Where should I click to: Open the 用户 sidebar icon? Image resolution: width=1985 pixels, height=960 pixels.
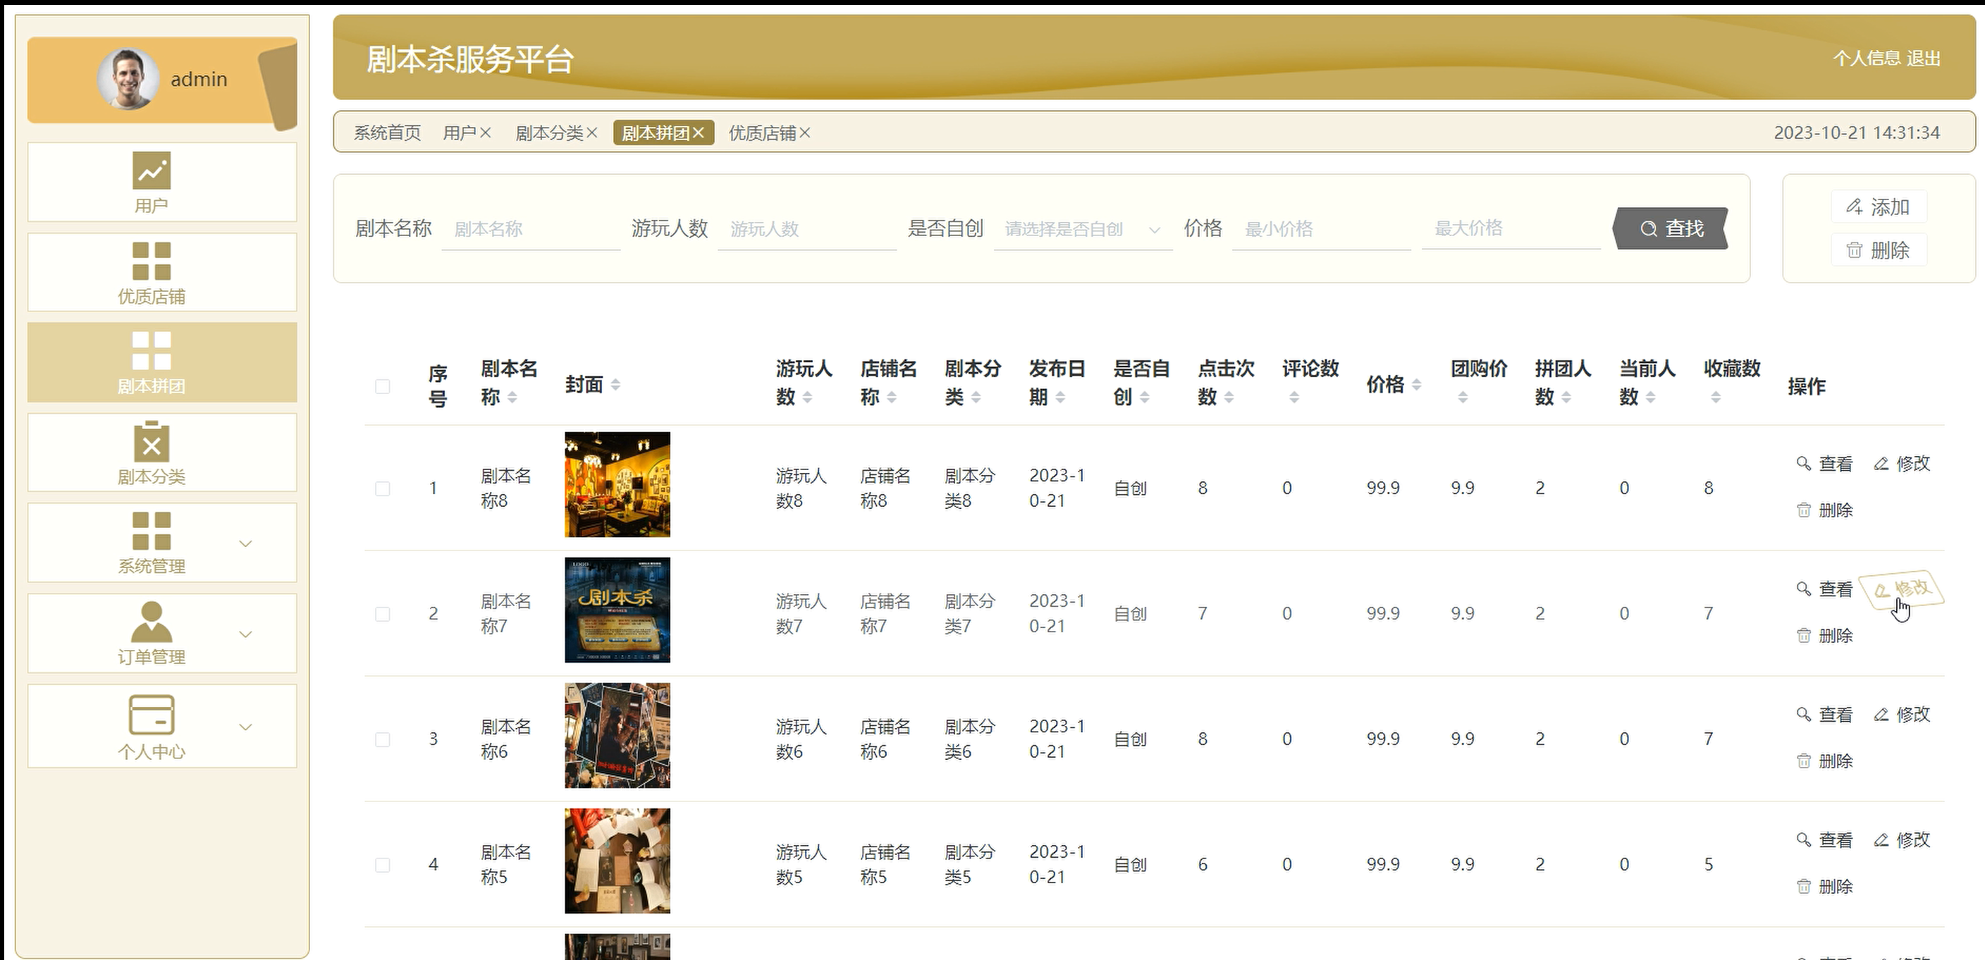coord(151,171)
